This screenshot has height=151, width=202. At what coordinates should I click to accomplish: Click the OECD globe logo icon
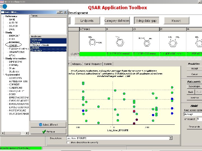click(x=4, y=7)
